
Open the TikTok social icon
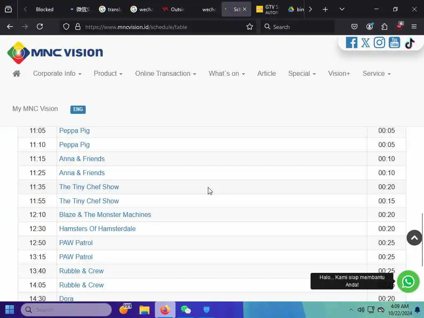[x=410, y=43]
